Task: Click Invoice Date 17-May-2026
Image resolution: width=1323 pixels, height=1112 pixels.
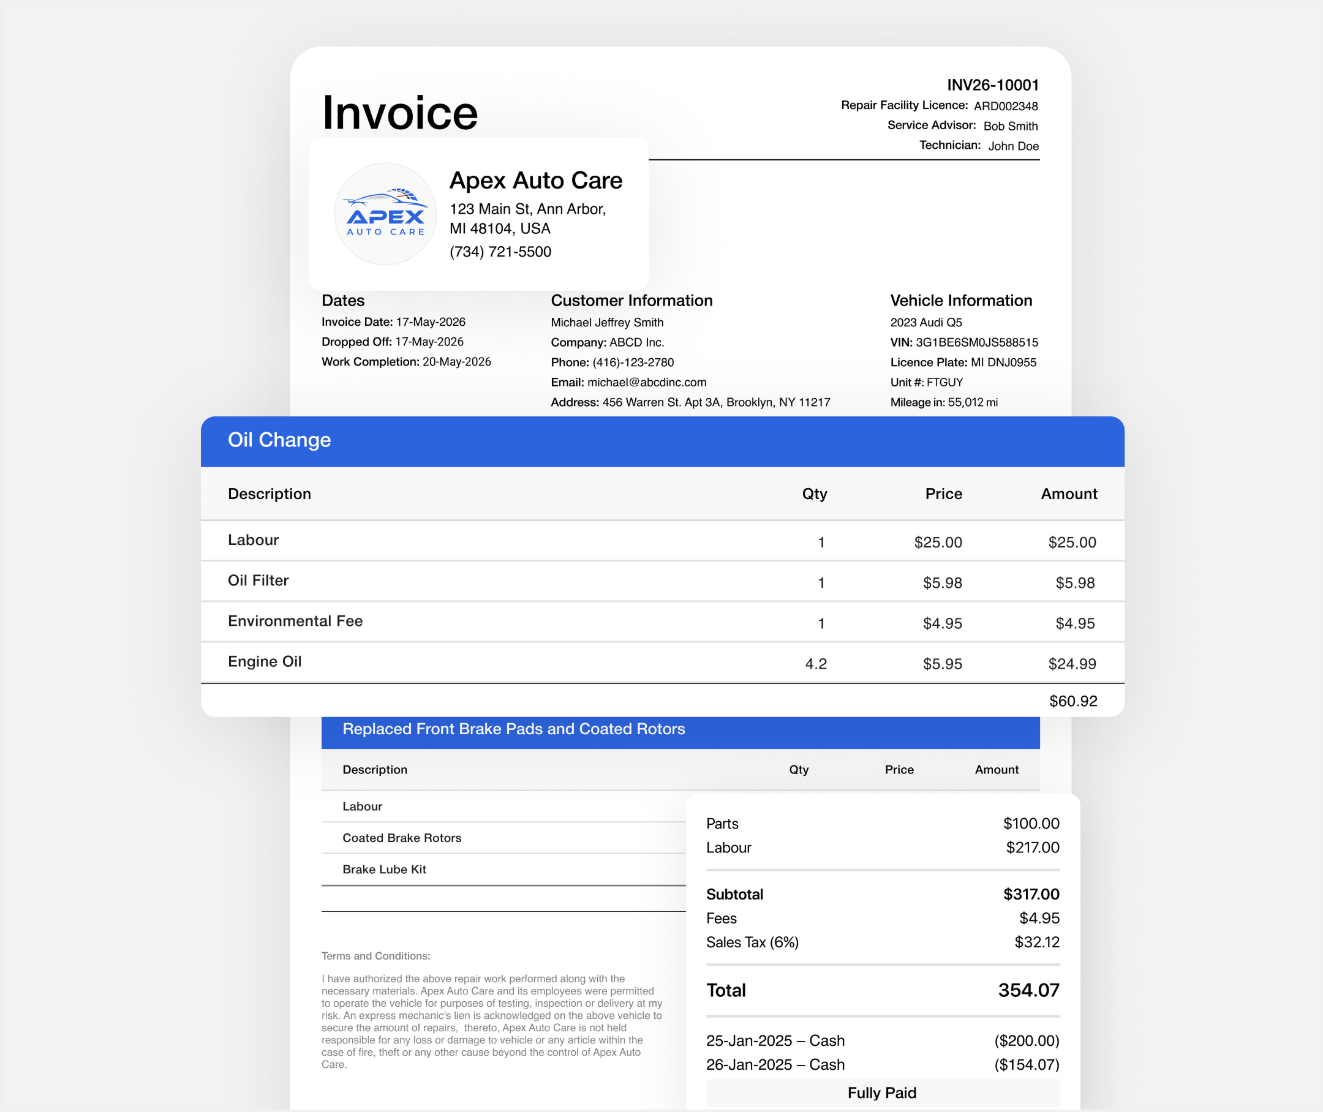Action: pos(393,322)
